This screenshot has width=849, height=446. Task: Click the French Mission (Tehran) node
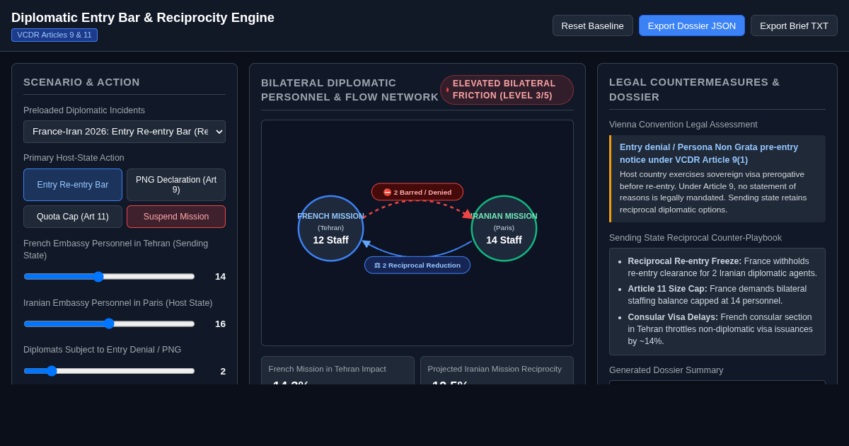click(330, 228)
